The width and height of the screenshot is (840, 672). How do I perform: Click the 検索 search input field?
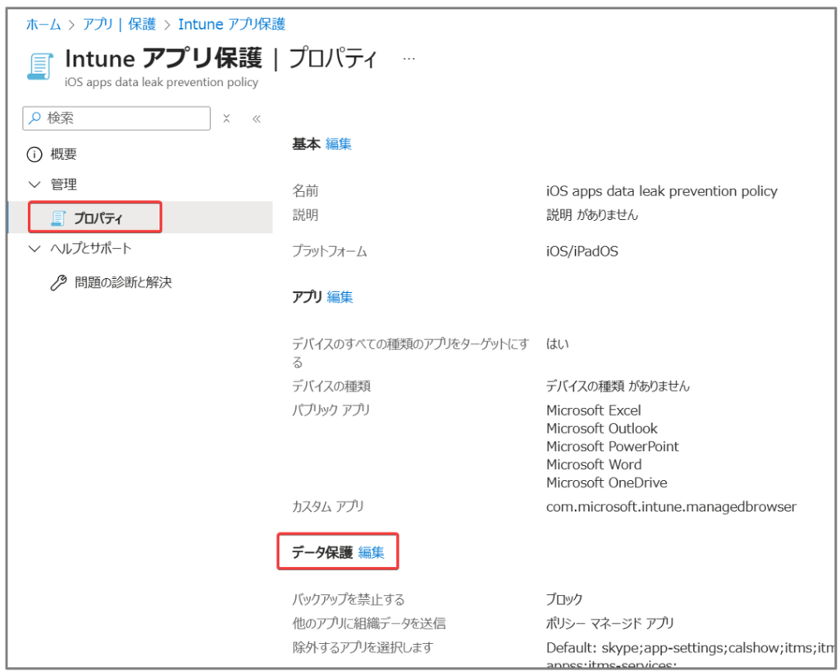point(116,118)
